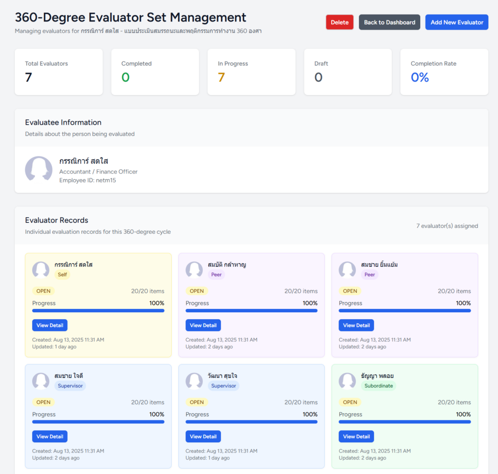Screen dimensions: 498x474
Task: Open View Detail for subordinate ธัญญา พลอย
Action: [x=356, y=436]
